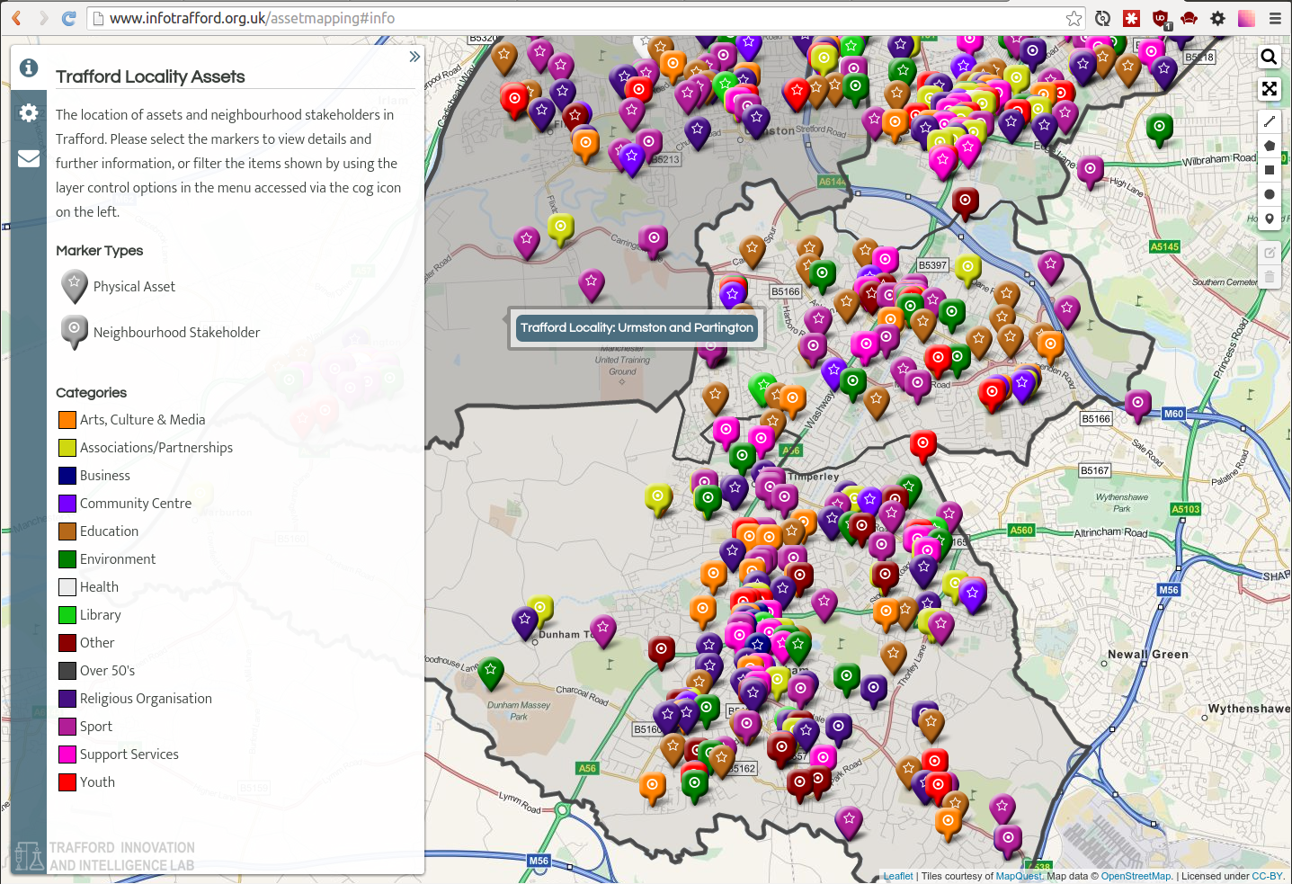
Task: Go back with the browser back arrow
Action: pos(16,18)
